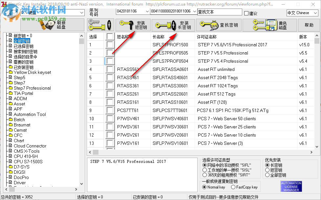
Task: Open the AUTOMATION LICENSE MANAGER
Action: pyautogui.click(x=290, y=186)
